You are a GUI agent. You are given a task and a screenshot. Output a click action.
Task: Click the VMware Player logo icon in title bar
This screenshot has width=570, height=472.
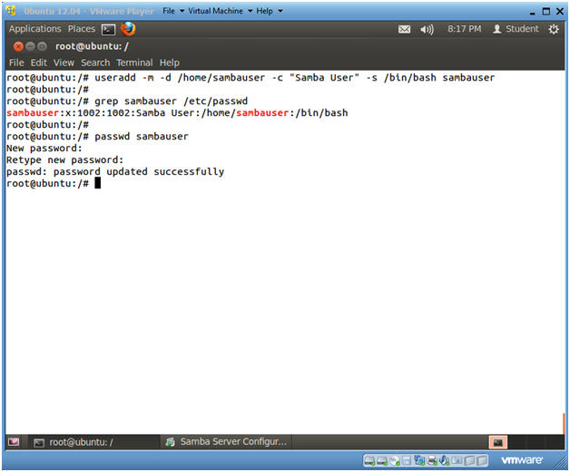click(11, 11)
